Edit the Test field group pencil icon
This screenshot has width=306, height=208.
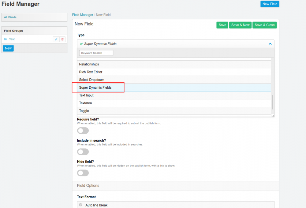(x=56, y=39)
